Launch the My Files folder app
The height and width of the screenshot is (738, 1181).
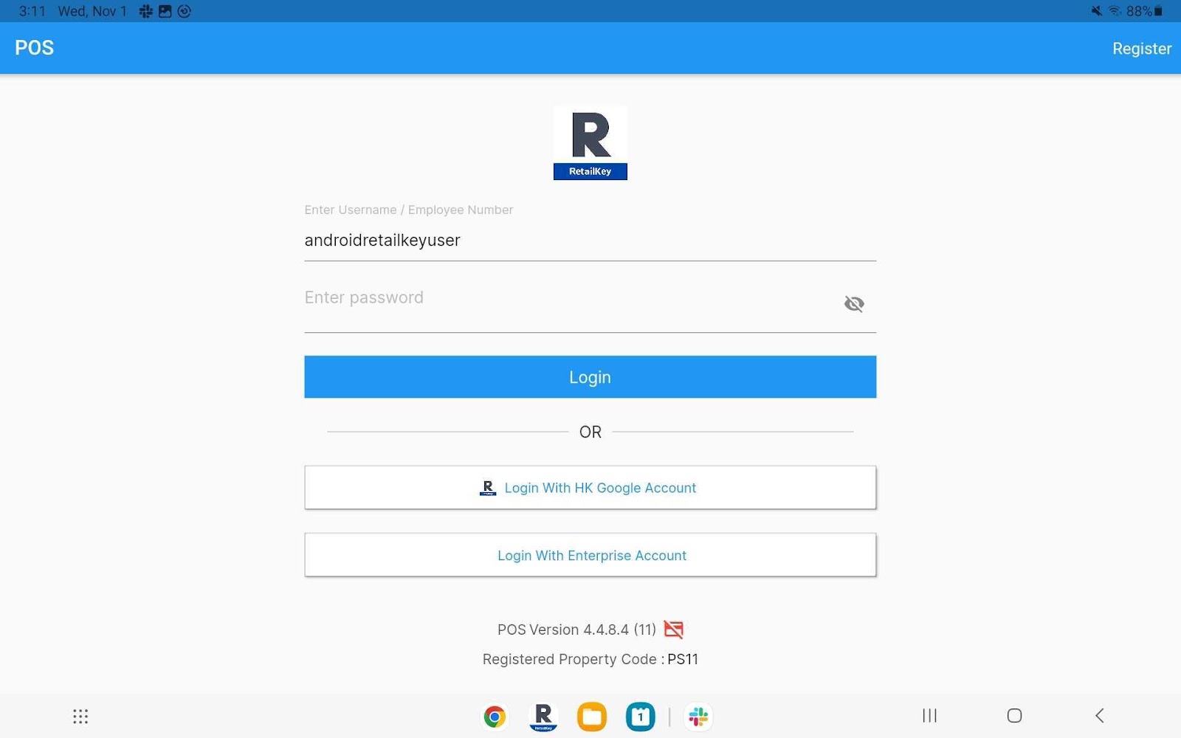pos(592,717)
